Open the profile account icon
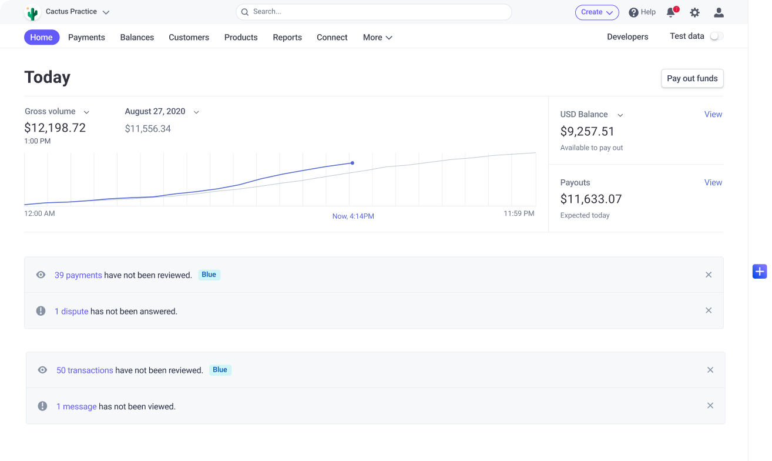Image resolution: width=772 pixels, height=461 pixels. coord(719,12)
